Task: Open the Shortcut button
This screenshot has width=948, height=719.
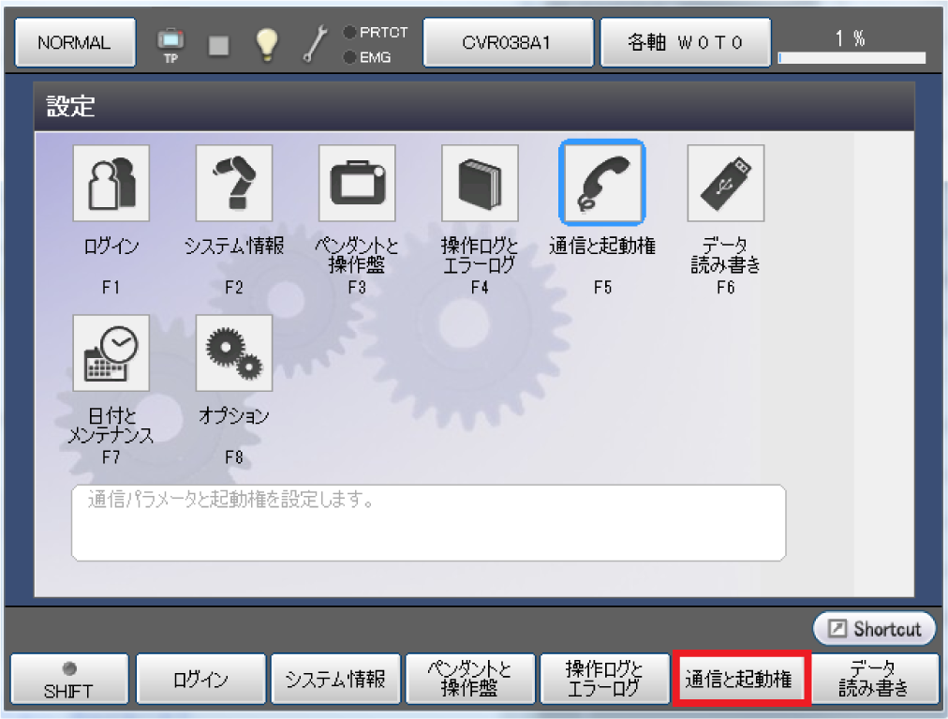Action: pos(875,629)
